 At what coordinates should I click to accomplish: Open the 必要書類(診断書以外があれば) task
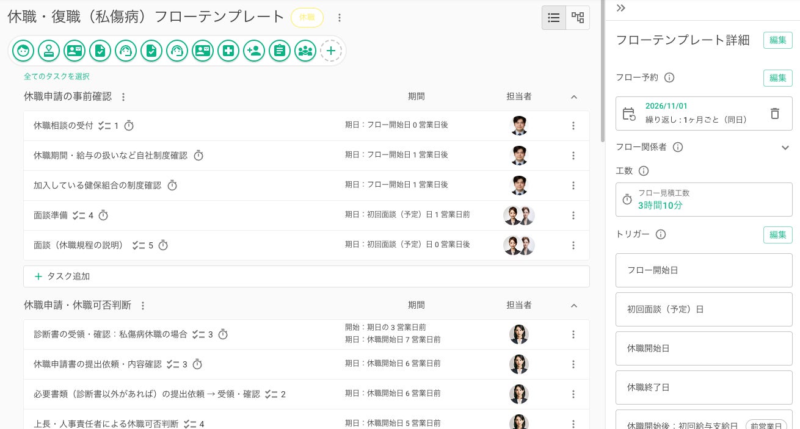coord(147,394)
